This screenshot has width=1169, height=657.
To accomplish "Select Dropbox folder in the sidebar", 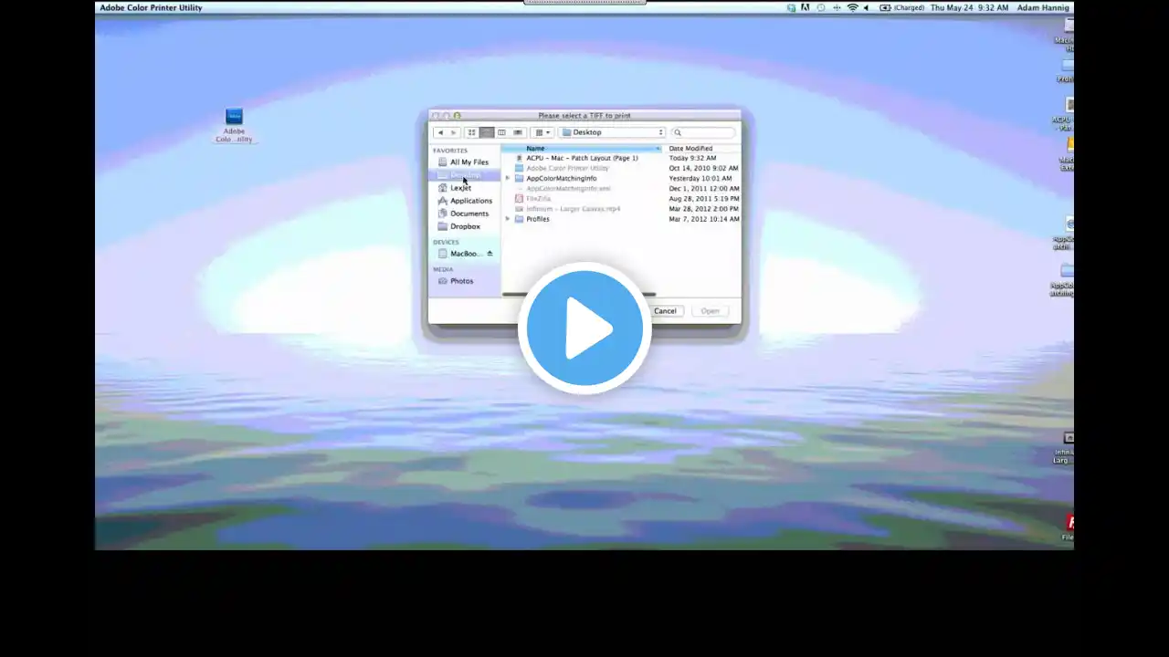I will (465, 226).
